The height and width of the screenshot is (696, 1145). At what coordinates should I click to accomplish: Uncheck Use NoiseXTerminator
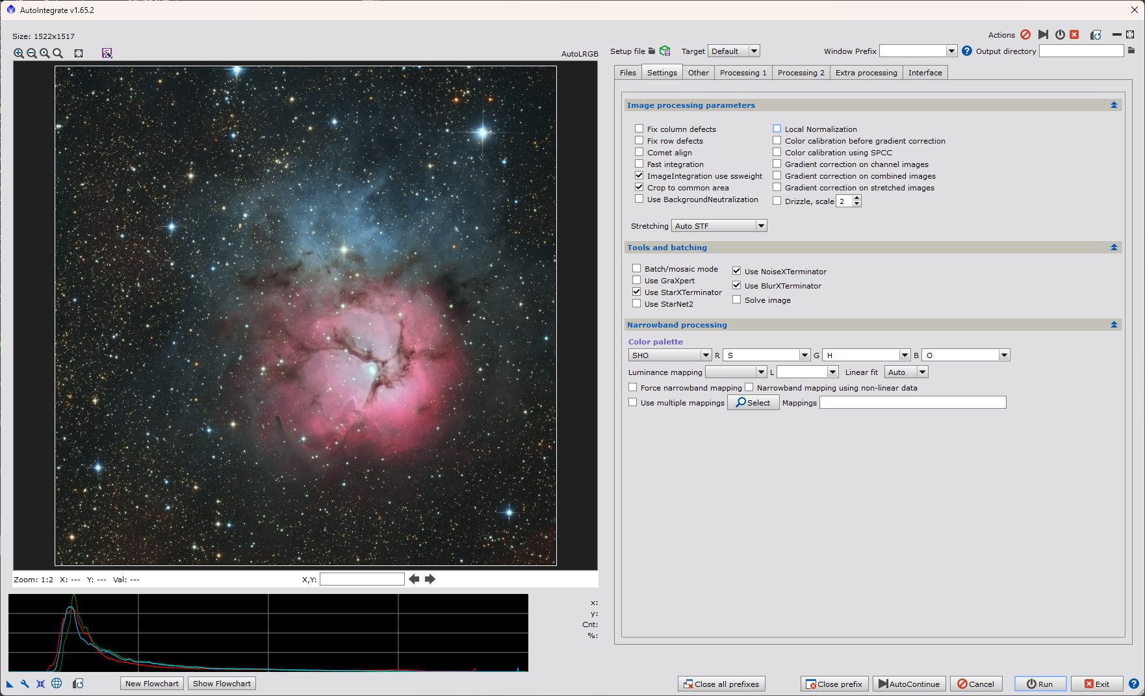736,271
